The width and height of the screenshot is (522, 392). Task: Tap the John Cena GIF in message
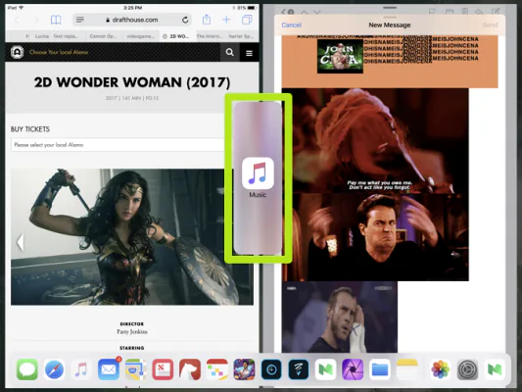click(x=340, y=56)
